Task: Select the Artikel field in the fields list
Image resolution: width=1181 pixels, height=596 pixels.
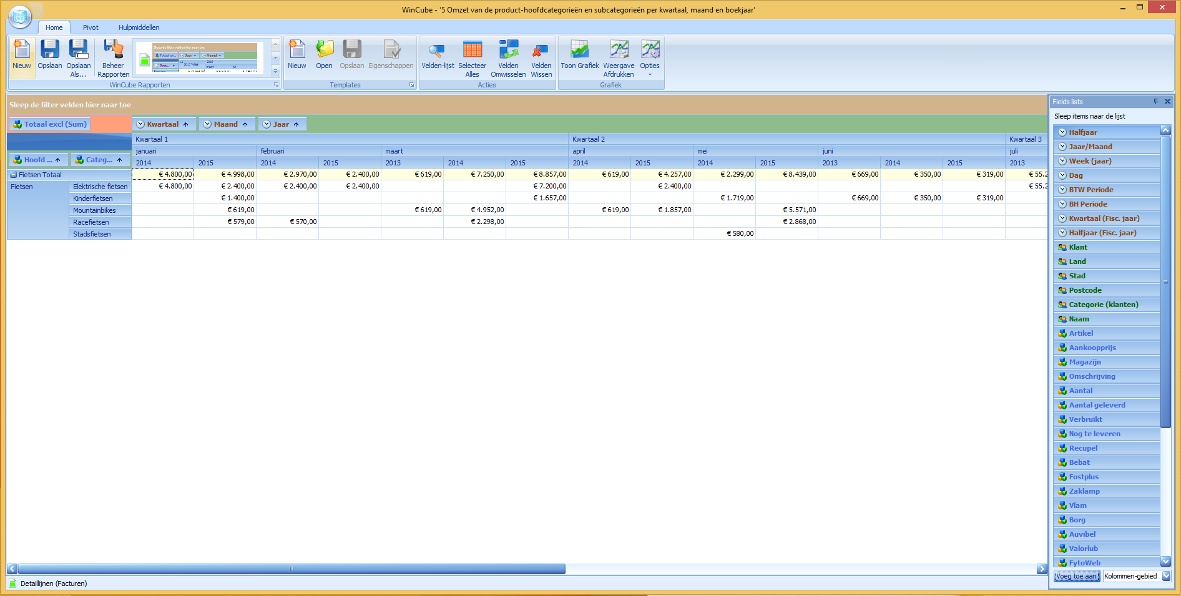Action: pyautogui.click(x=1107, y=333)
